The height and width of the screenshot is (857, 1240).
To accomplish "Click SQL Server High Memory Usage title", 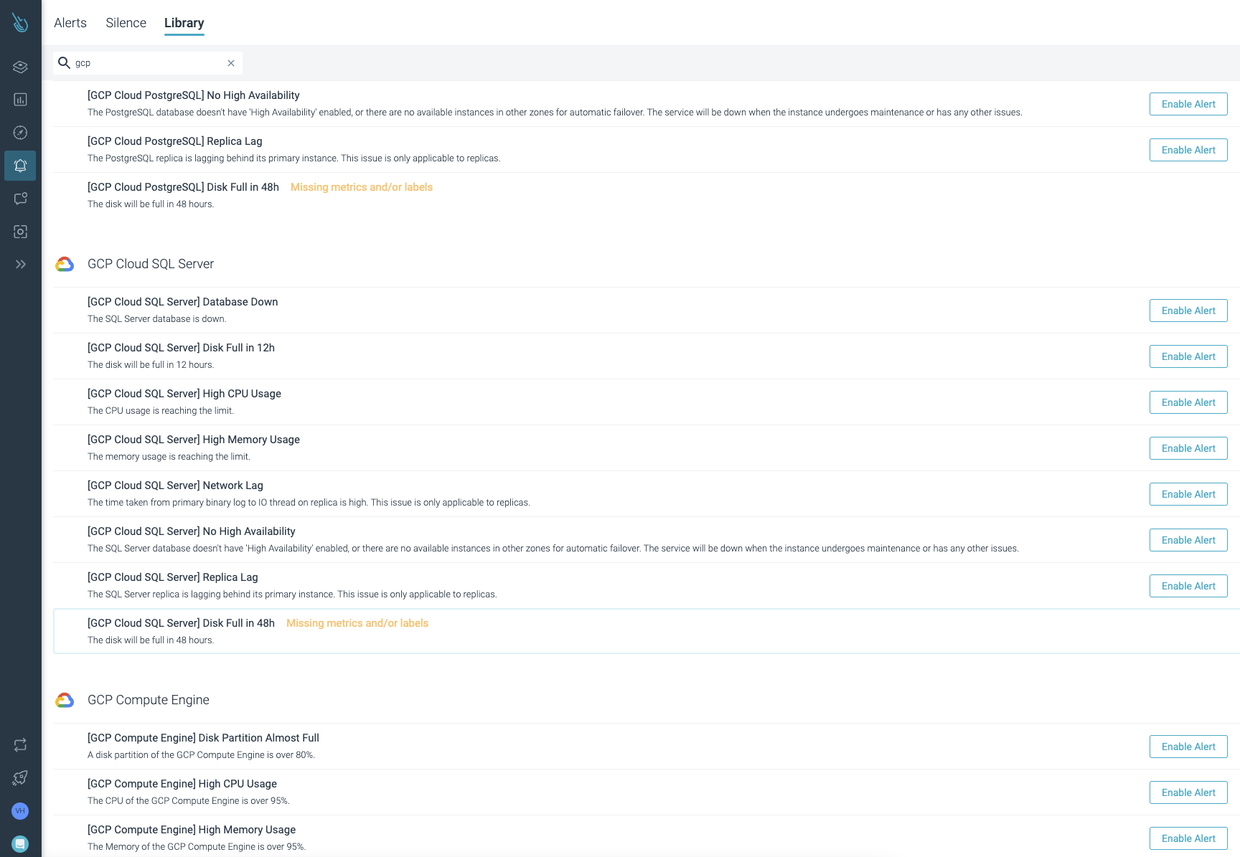I will pyautogui.click(x=194, y=440).
